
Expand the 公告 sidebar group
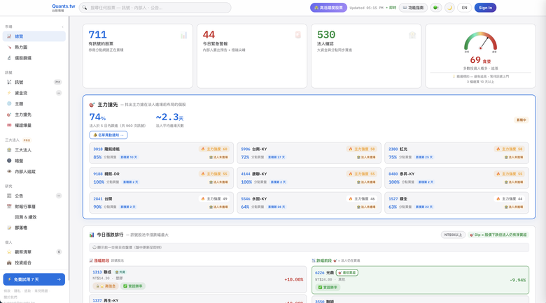(59, 195)
